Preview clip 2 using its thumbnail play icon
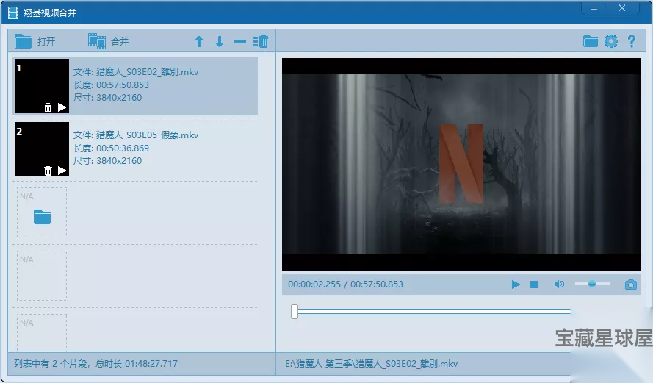 pyautogui.click(x=62, y=171)
